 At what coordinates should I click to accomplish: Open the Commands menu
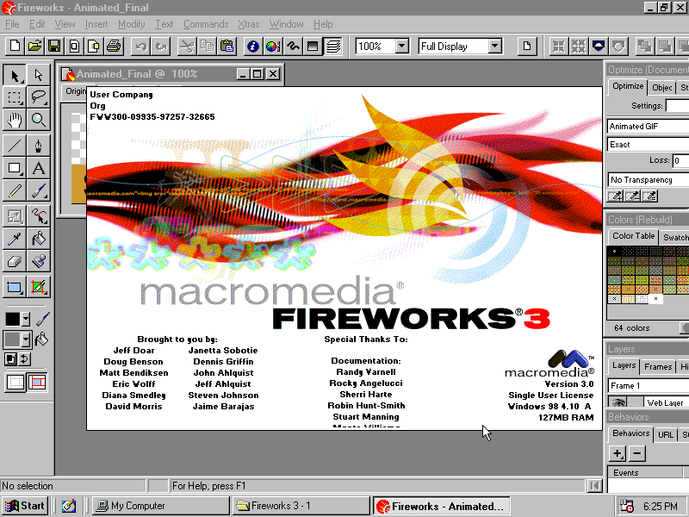[x=206, y=24]
